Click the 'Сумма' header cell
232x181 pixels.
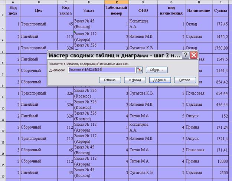click(220, 10)
